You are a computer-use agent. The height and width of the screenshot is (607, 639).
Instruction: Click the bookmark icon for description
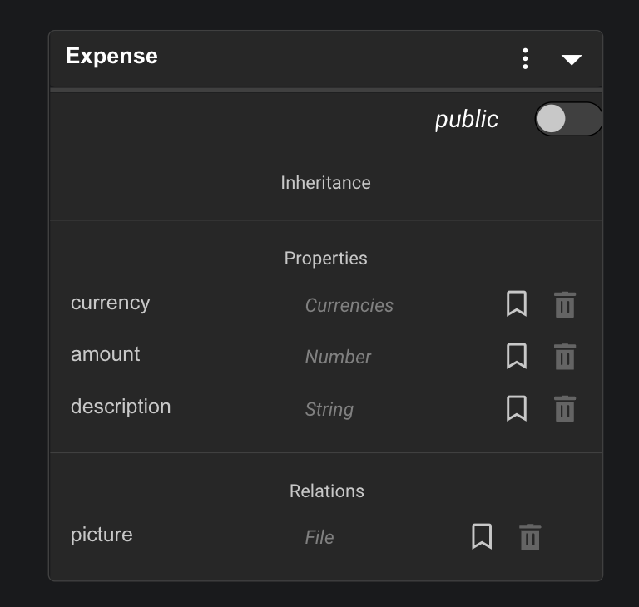[517, 408]
